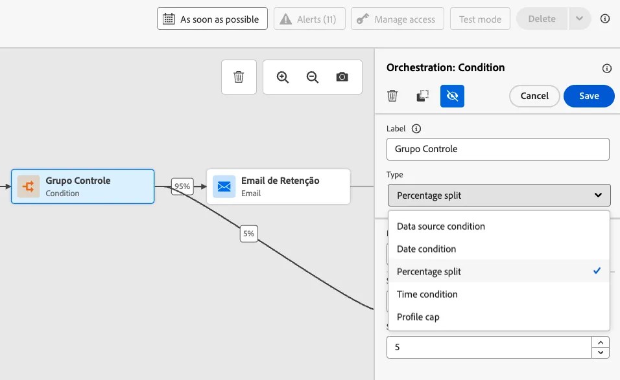Choose Date condition option
This screenshot has height=380, width=620.
[x=499, y=249]
